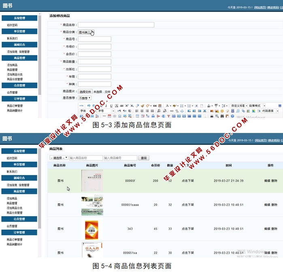283x272 pixels.
Task: Click the 选择文件 choose file button
Action: tap(85, 92)
